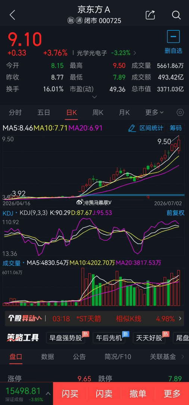189x405 pixels.
Task: Change 前复权 adjustment mode
Action: (176, 213)
